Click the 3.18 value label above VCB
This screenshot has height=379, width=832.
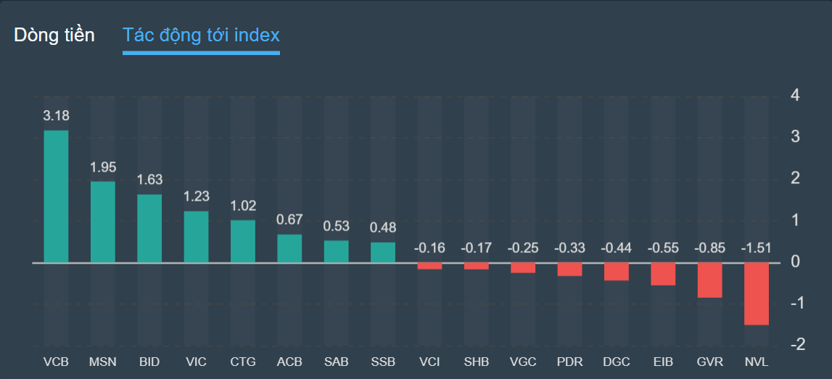(56, 115)
